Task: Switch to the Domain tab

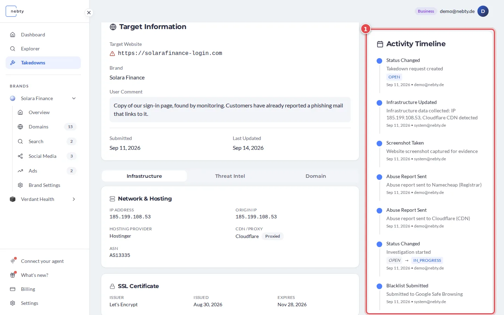Action: pyautogui.click(x=316, y=176)
